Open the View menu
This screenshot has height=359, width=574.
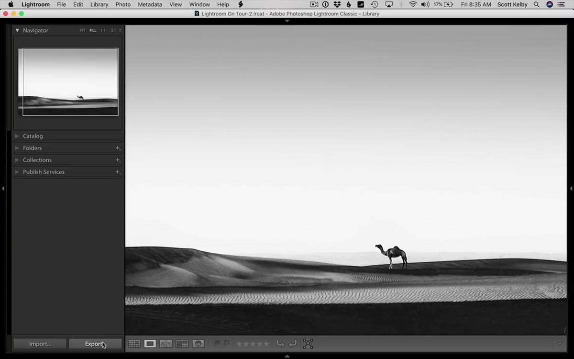pyautogui.click(x=176, y=4)
